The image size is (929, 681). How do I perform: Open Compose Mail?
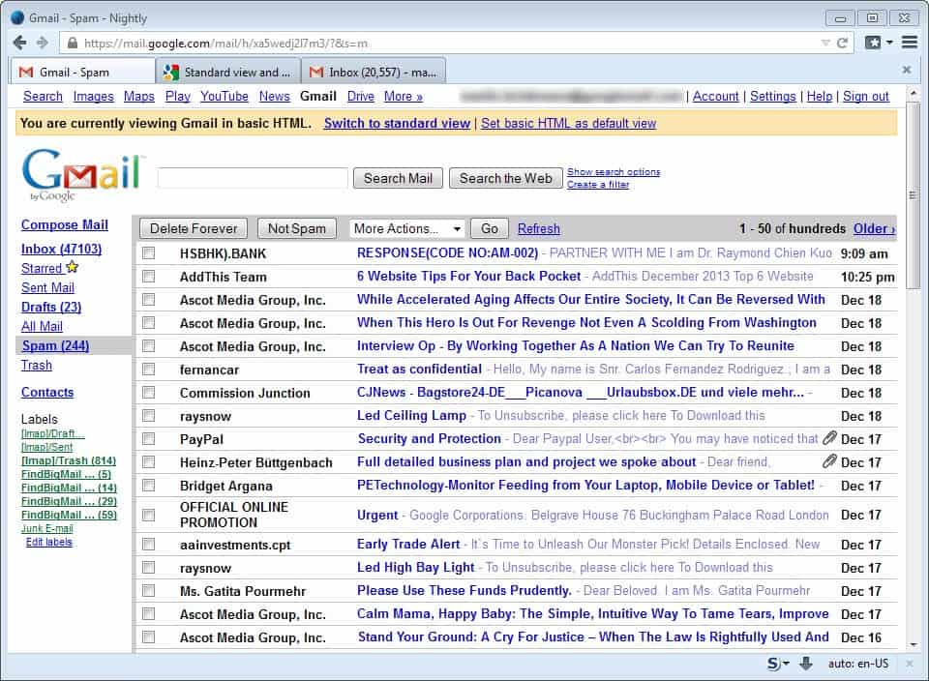pyautogui.click(x=65, y=224)
